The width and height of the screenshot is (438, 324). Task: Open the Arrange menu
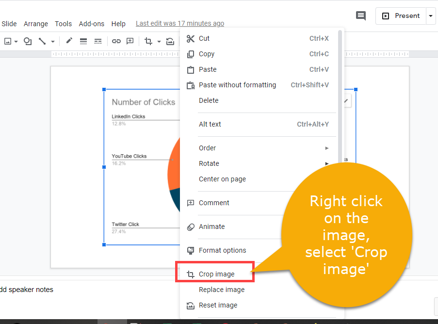pyautogui.click(x=36, y=24)
